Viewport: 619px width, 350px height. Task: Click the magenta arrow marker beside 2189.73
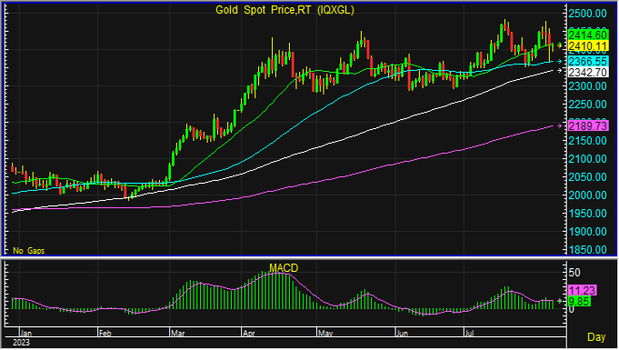coord(560,125)
